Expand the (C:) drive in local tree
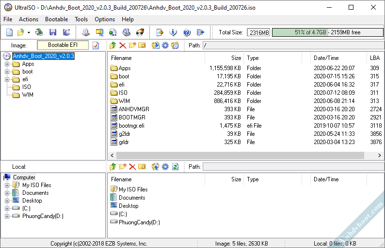Image resolution: width=385 pixels, height=248 pixels. pos(7,208)
